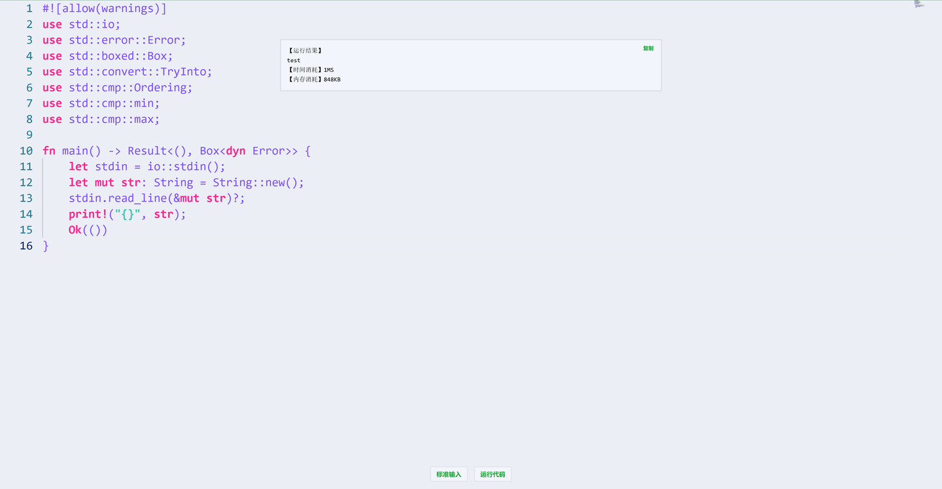This screenshot has width=942, height=489.
Task: Click line number 16 in the gutter
Action: coord(26,245)
